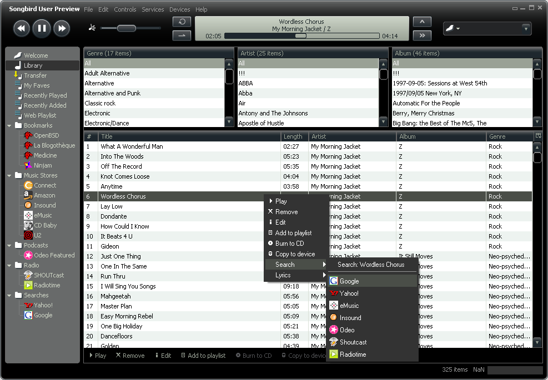
Task: Adjust the volume slider knob
Action: tap(126, 28)
